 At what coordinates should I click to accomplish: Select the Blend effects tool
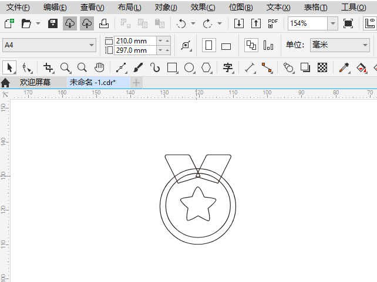pyautogui.click(x=288, y=67)
